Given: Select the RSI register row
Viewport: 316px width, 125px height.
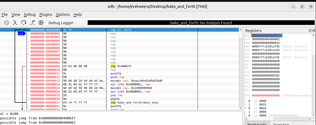Looking at the screenshot, I should 278,57.
